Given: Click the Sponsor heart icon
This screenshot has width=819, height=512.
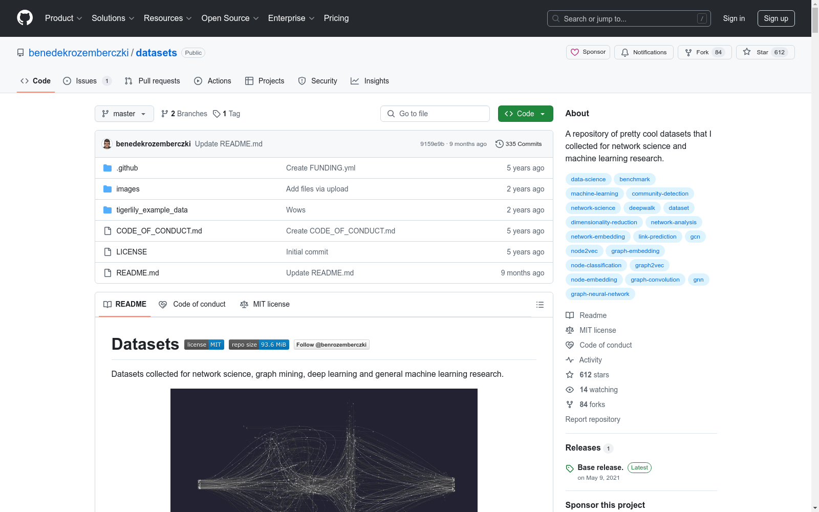Looking at the screenshot, I should click(575, 52).
